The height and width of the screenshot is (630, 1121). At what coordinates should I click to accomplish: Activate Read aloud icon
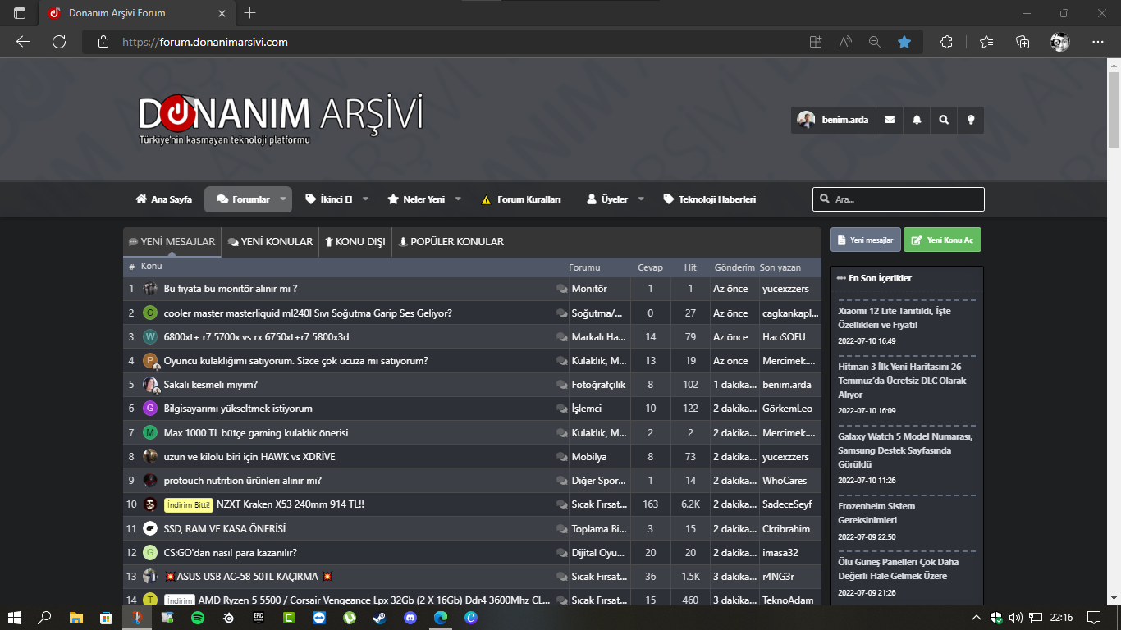[x=845, y=42]
